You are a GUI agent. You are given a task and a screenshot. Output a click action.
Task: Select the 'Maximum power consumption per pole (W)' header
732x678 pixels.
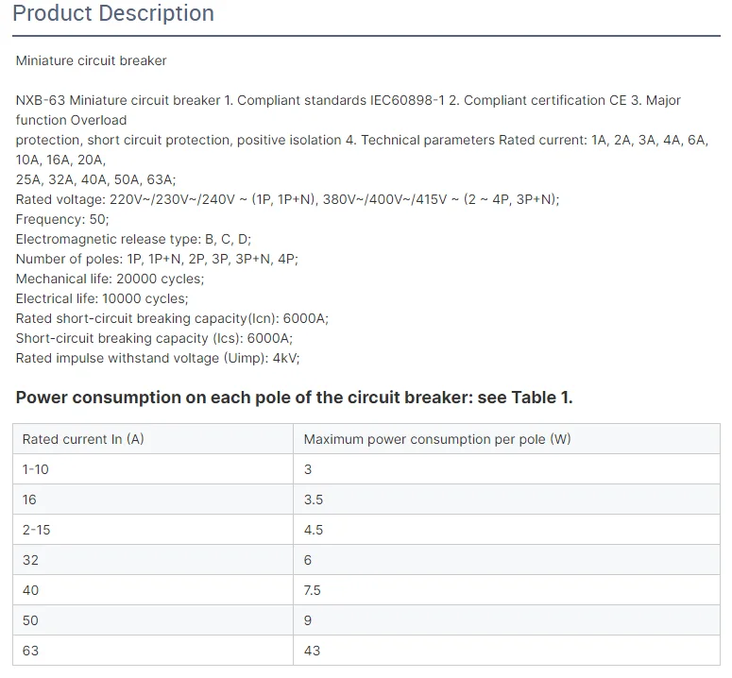click(x=437, y=439)
